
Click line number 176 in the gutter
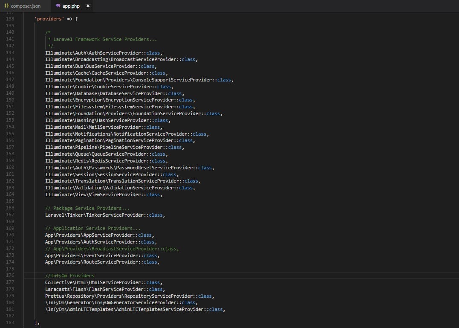click(x=10, y=276)
